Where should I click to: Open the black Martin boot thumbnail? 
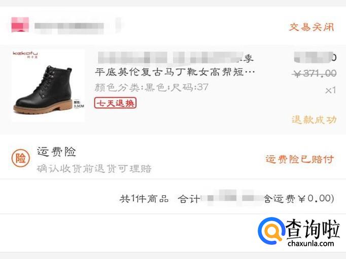coord(48,85)
